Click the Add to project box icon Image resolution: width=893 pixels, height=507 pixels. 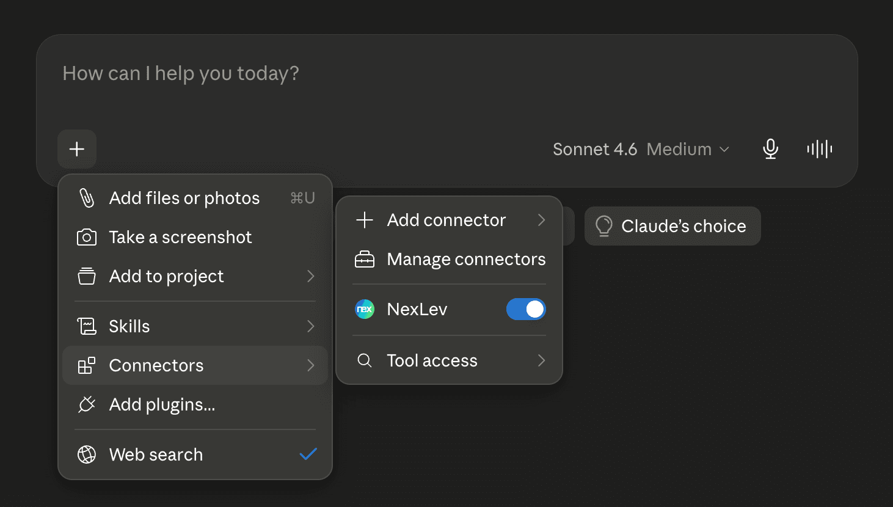[x=87, y=276]
